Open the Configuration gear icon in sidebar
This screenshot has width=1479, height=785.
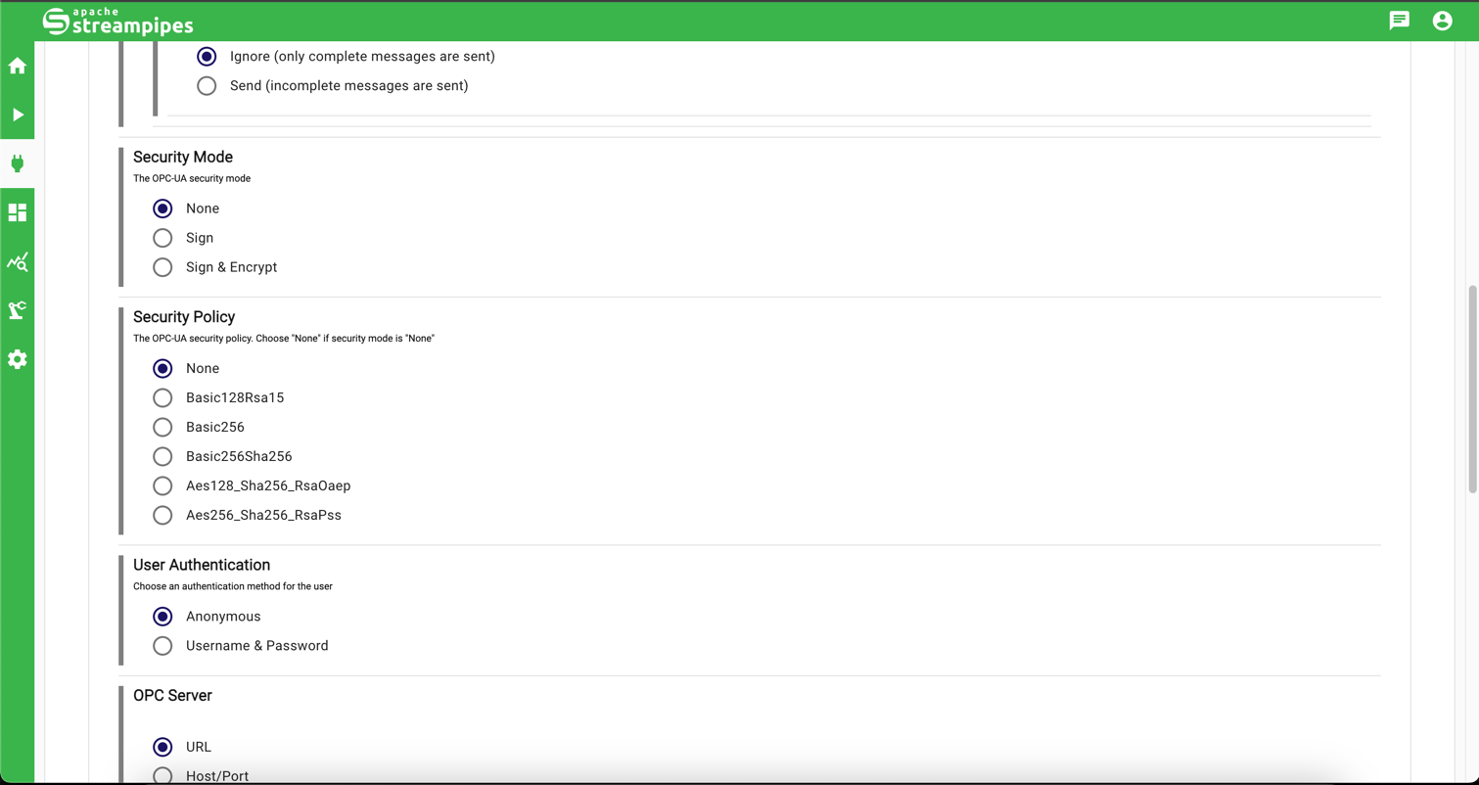(x=18, y=359)
